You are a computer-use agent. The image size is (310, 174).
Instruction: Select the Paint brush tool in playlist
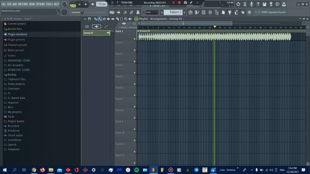(100, 19)
